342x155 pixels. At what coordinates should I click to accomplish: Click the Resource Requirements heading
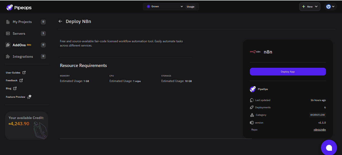click(83, 65)
